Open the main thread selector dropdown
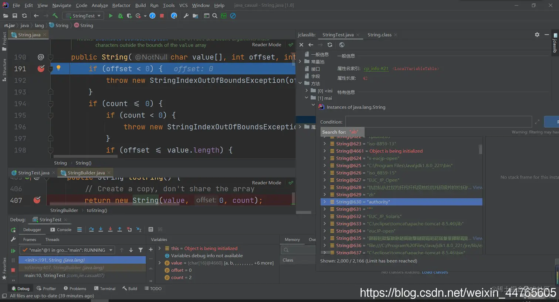This screenshot has height=302, width=559. (67, 250)
